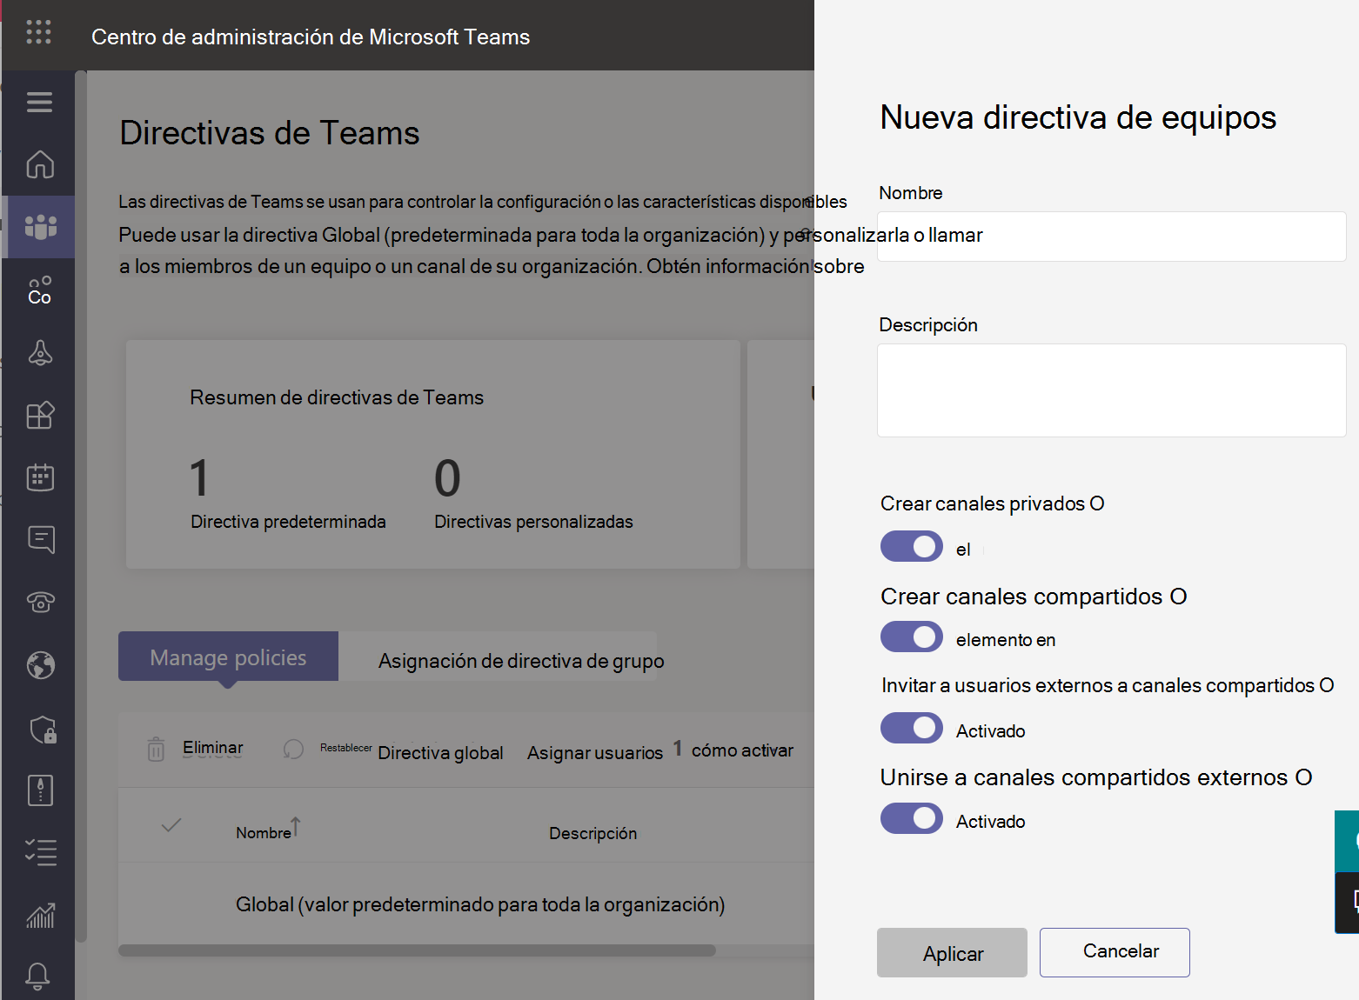Open Notifications and alerts bell icon
1359x1000 pixels.
point(37,977)
